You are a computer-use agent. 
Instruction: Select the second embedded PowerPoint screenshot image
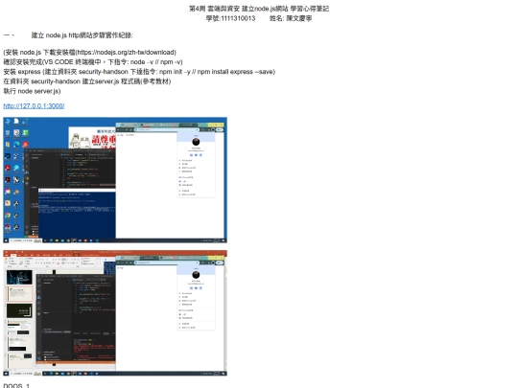coord(115,312)
